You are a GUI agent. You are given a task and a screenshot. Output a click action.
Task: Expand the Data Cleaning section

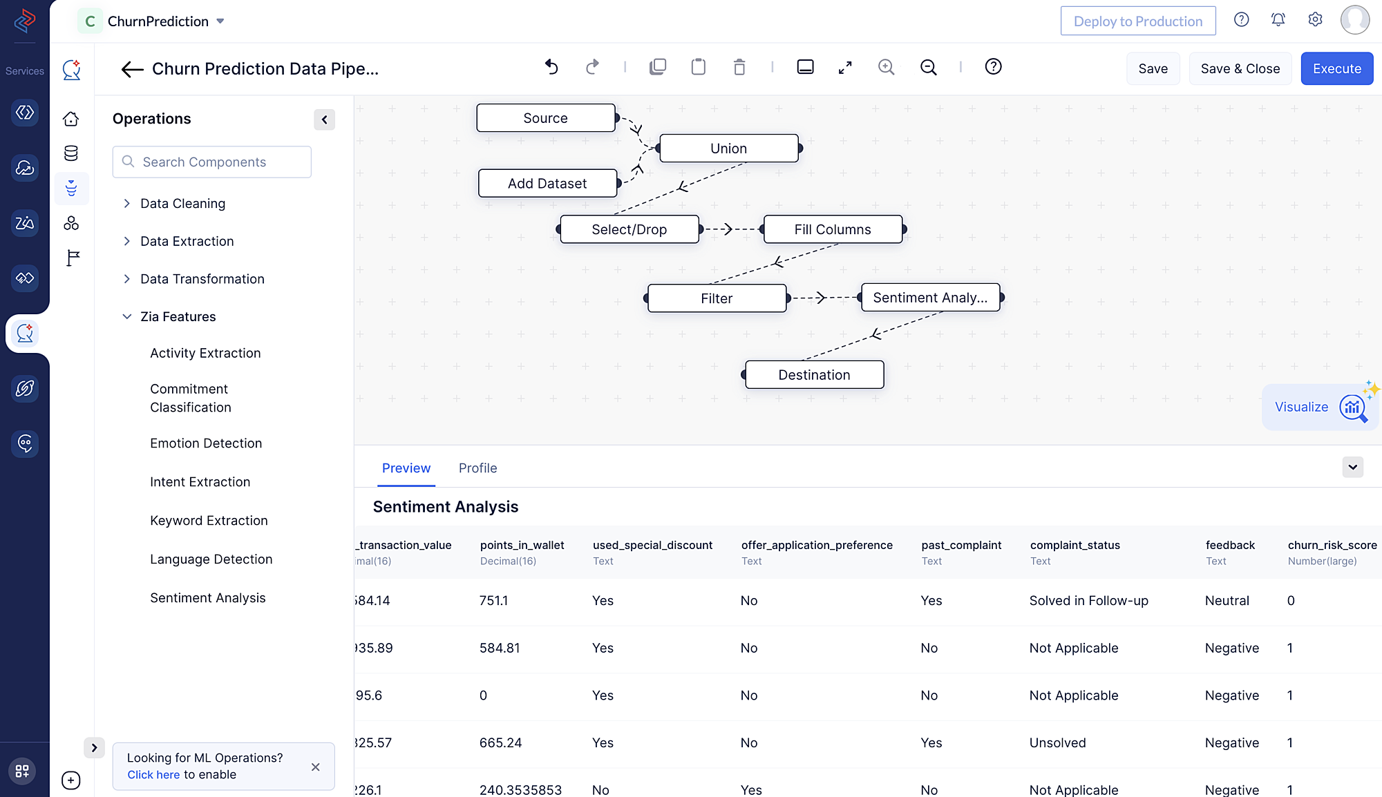coord(127,203)
